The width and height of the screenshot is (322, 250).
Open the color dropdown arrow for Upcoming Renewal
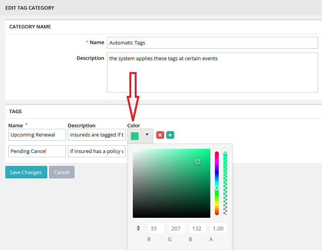point(147,135)
